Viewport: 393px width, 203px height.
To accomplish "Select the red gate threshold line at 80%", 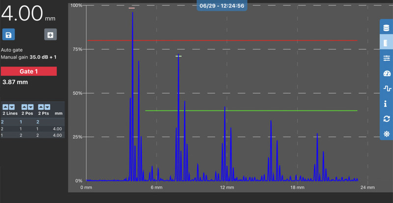I will (223, 40).
